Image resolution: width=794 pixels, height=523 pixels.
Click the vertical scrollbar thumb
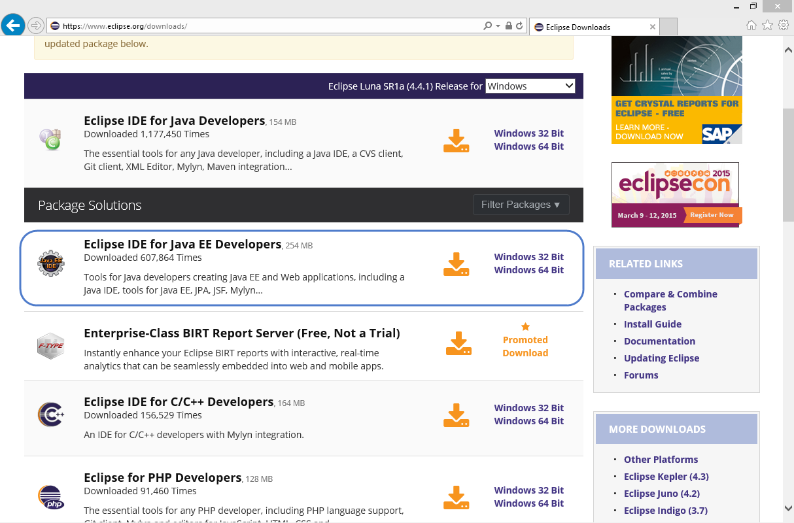point(788,163)
